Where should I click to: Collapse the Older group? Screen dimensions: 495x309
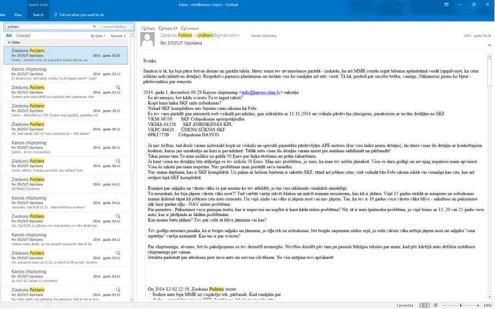coord(9,42)
